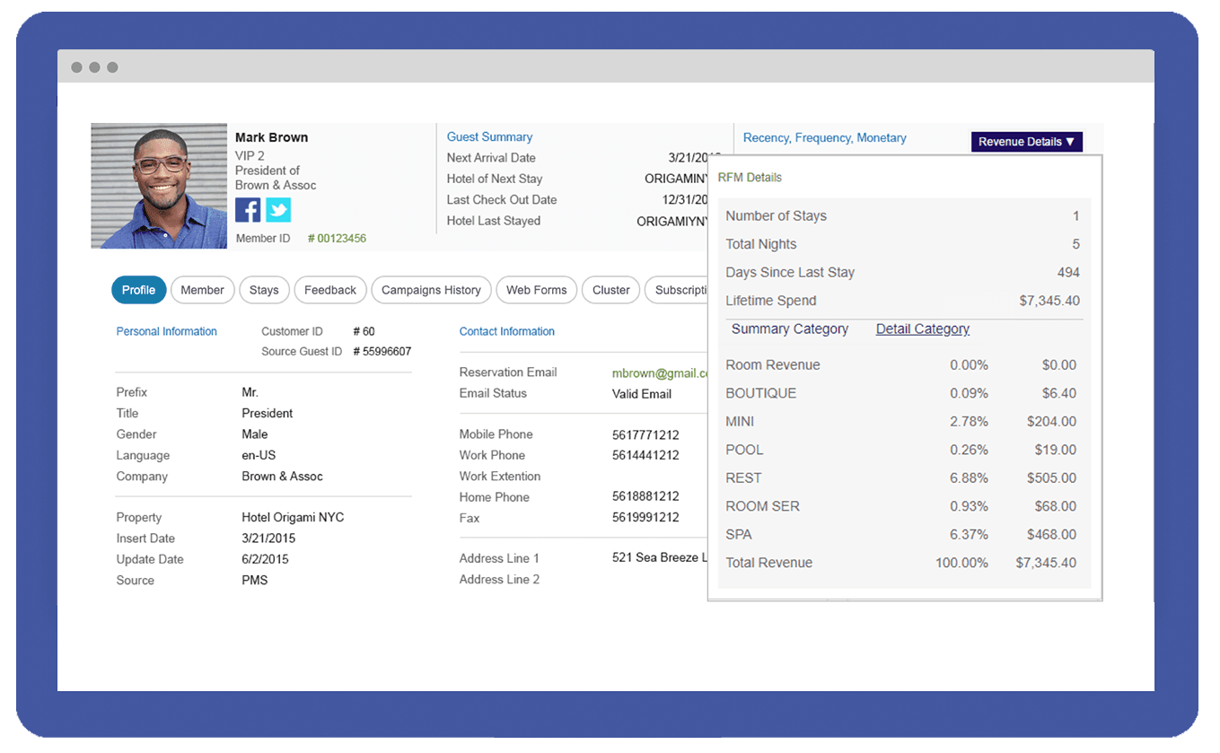
Task: Open the Campaigns History tab
Action: [x=431, y=290]
